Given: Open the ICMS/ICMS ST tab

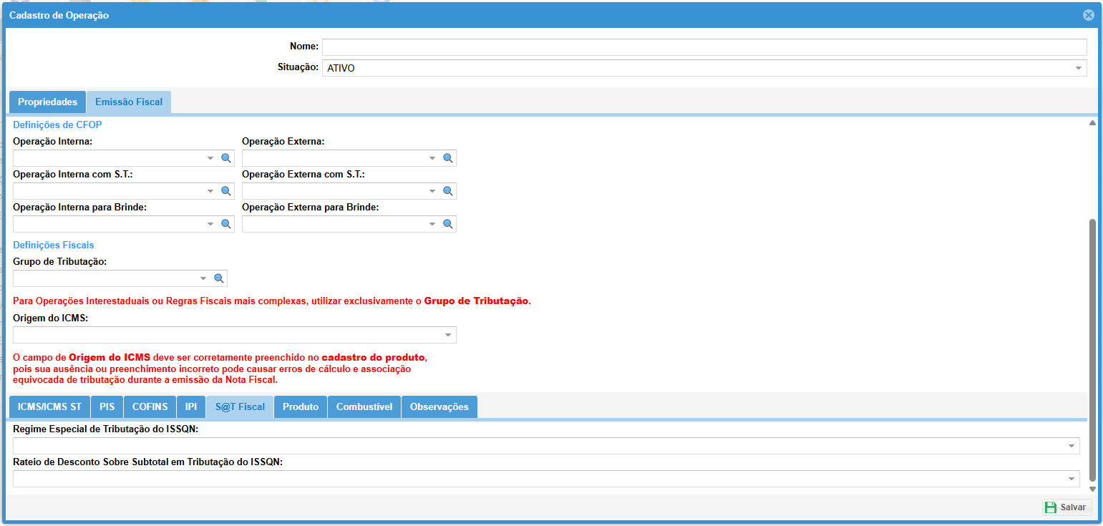Looking at the screenshot, I should [x=49, y=406].
